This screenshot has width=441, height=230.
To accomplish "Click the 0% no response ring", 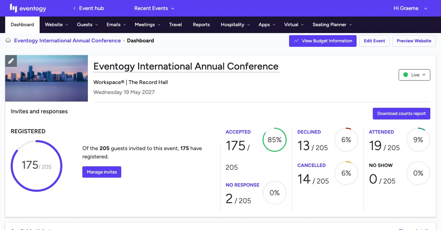I will click(275, 193).
